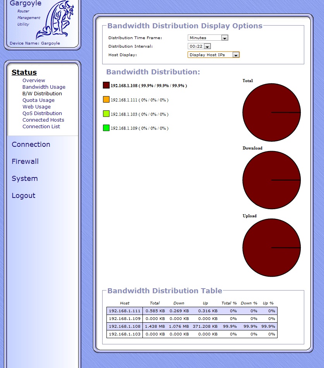Click the Upload pie chart
Image resolution: width=324 pixels, height=368 pixels.
click(272, 248)
